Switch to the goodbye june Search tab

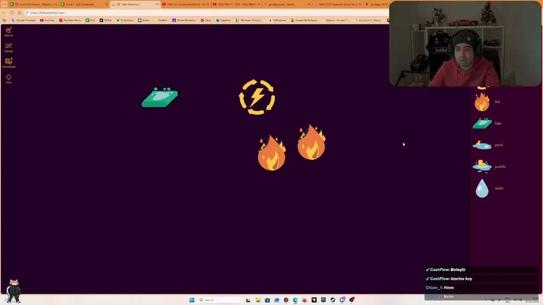[x=287, y=4]
